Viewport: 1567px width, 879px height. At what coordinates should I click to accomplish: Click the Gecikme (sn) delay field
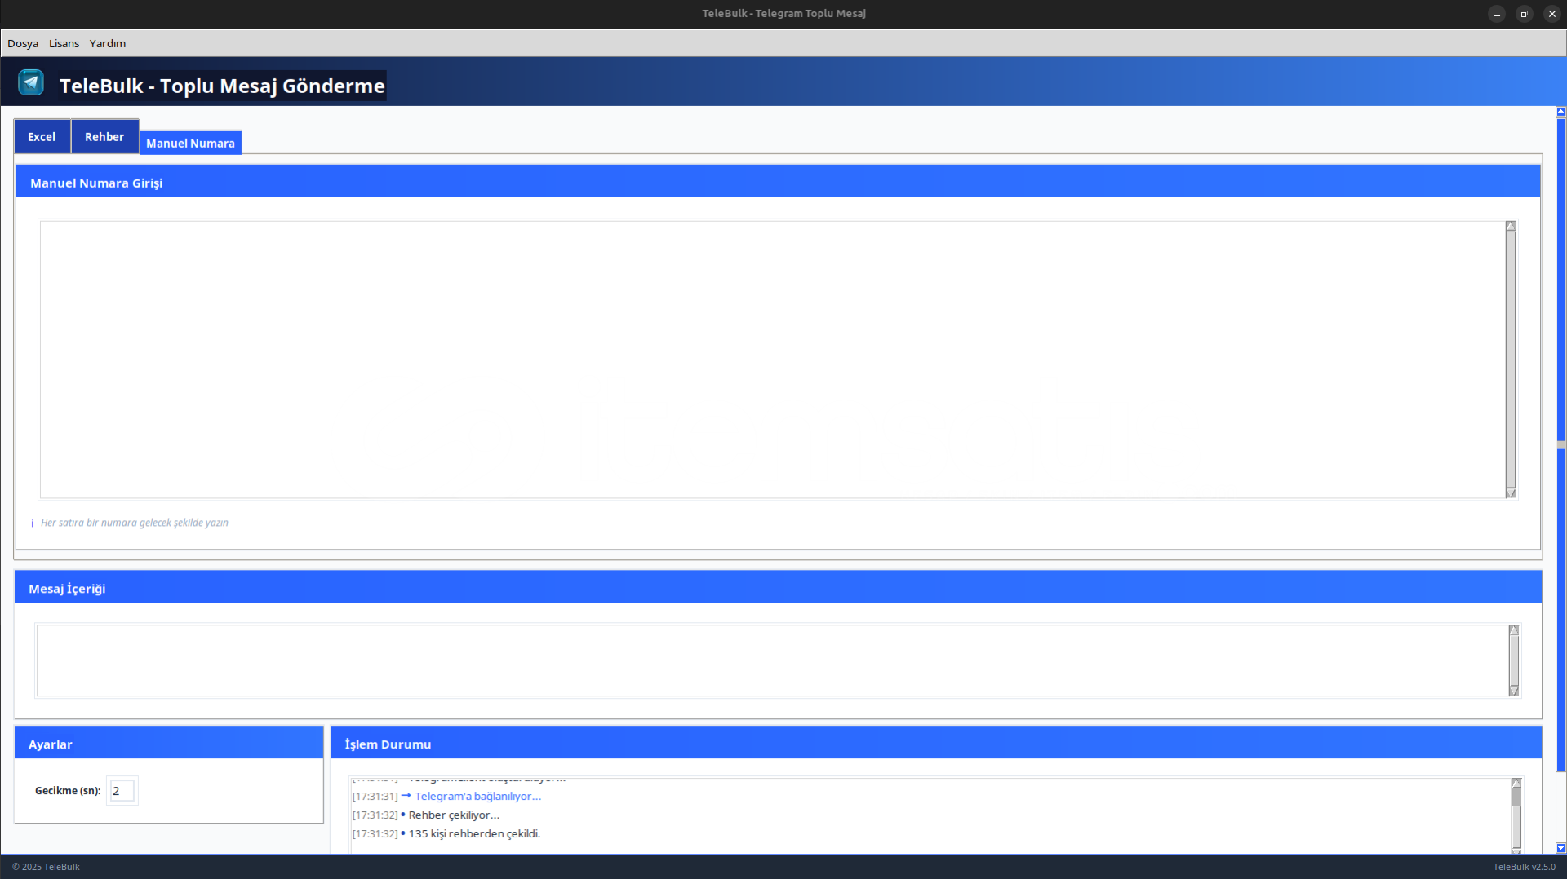[x=122, y=790]
